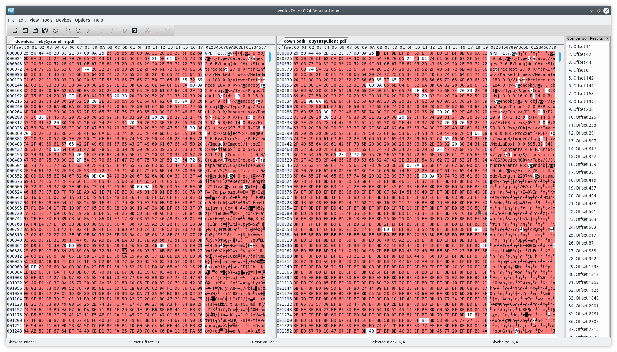Screen dimensions: 617x352
Task: Select result Offset 11 in Comparison Results
Action: (x=580, y=46)
